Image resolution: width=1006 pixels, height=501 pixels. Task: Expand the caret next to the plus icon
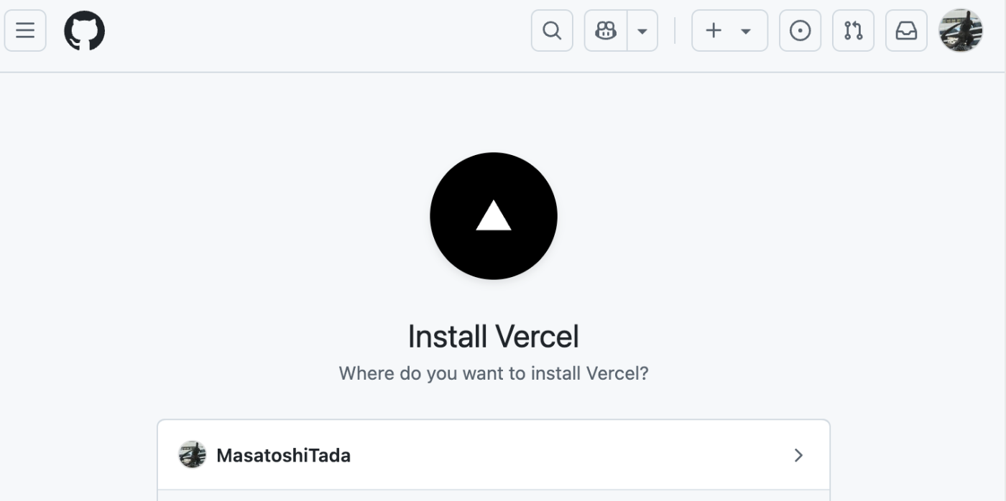coord(746,31)
